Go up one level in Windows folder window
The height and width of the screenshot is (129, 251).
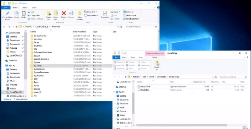pos(16,27)
